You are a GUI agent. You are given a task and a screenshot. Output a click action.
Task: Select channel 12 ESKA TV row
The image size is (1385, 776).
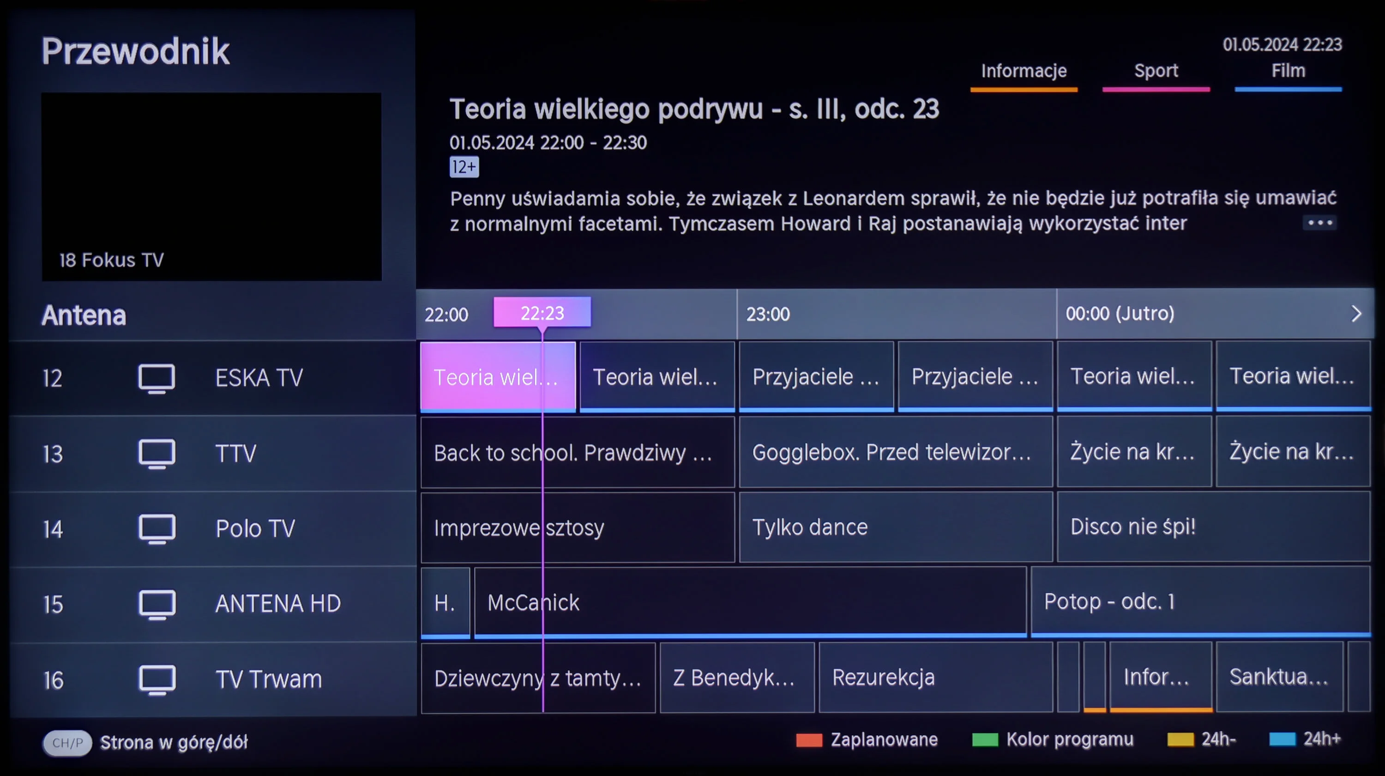coord(213,378)
